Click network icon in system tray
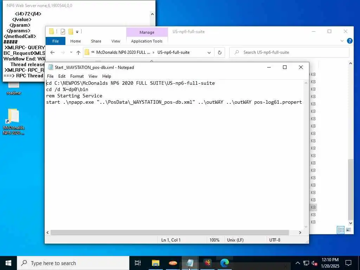This screenshot has width=360, height=270. (306, 263)
